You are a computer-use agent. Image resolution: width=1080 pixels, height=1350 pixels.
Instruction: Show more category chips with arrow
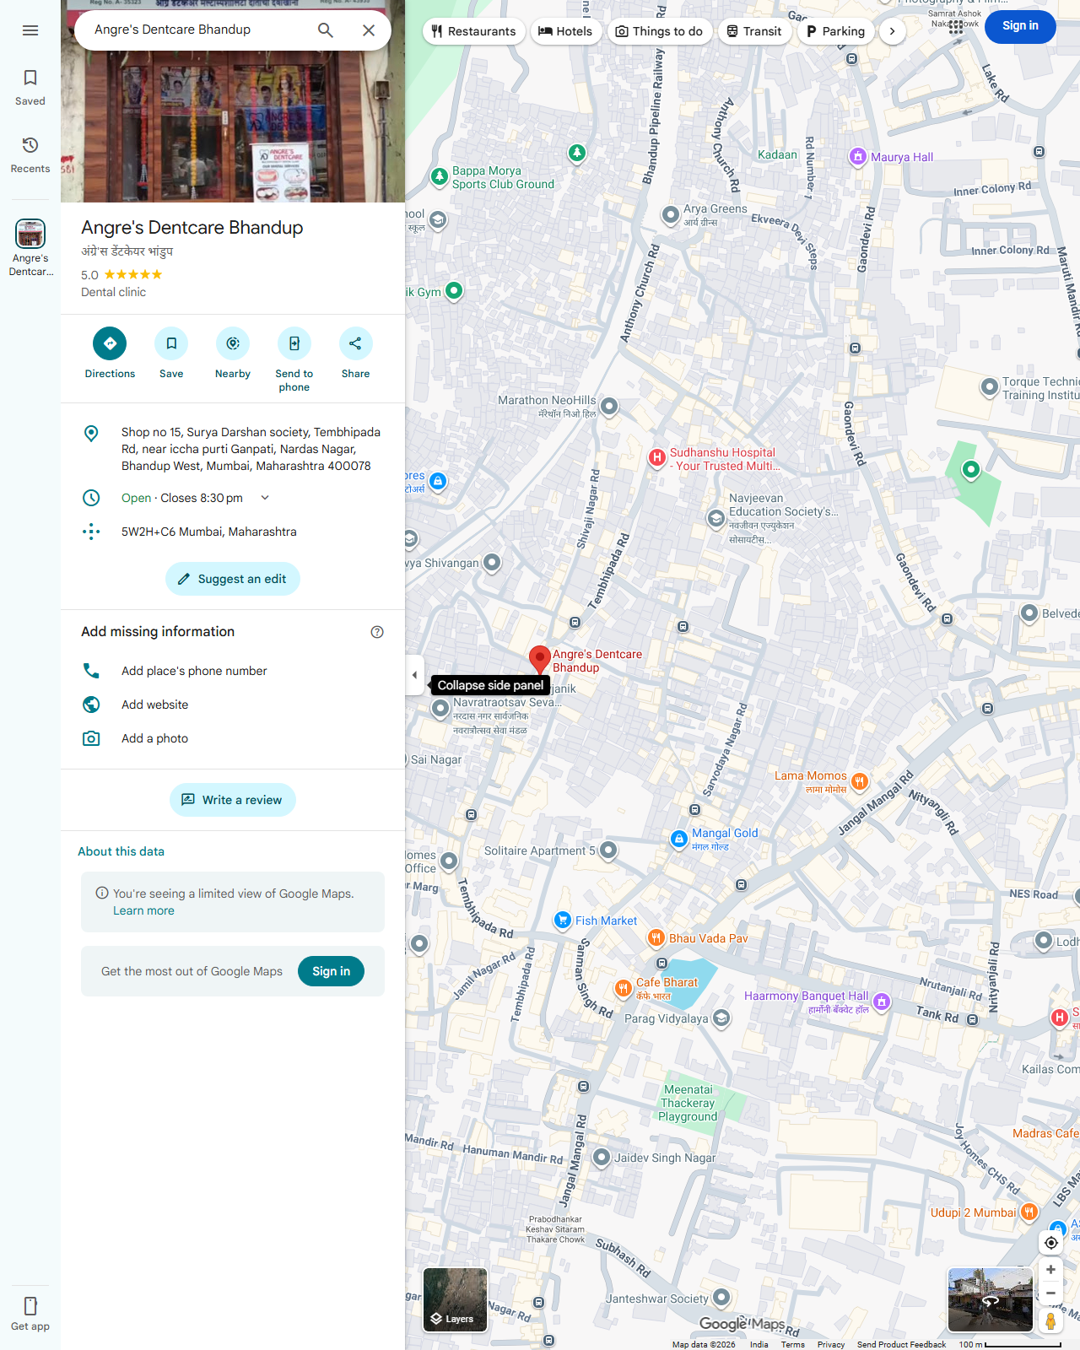tap(892, 31)
